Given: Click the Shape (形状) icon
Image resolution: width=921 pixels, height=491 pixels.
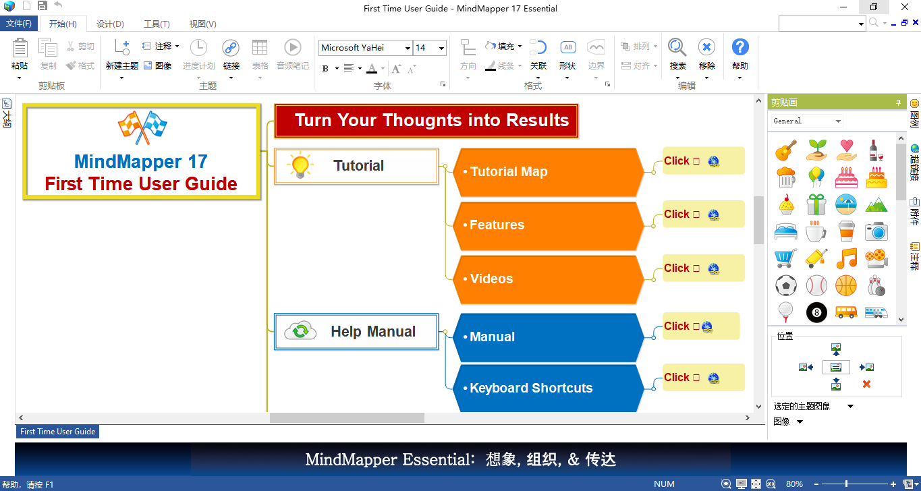Looking at the screenshot, I should (568, 47).
